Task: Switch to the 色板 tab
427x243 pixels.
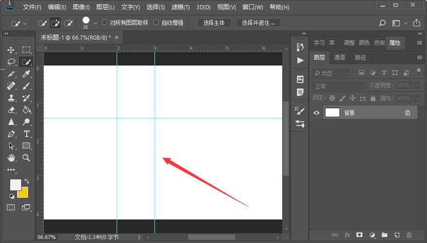Action: (x=379, y=43)
